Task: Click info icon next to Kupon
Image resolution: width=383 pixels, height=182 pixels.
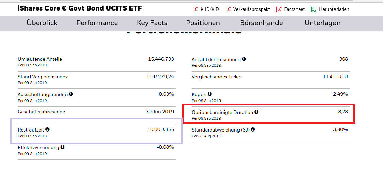Action: coord(210,94)
